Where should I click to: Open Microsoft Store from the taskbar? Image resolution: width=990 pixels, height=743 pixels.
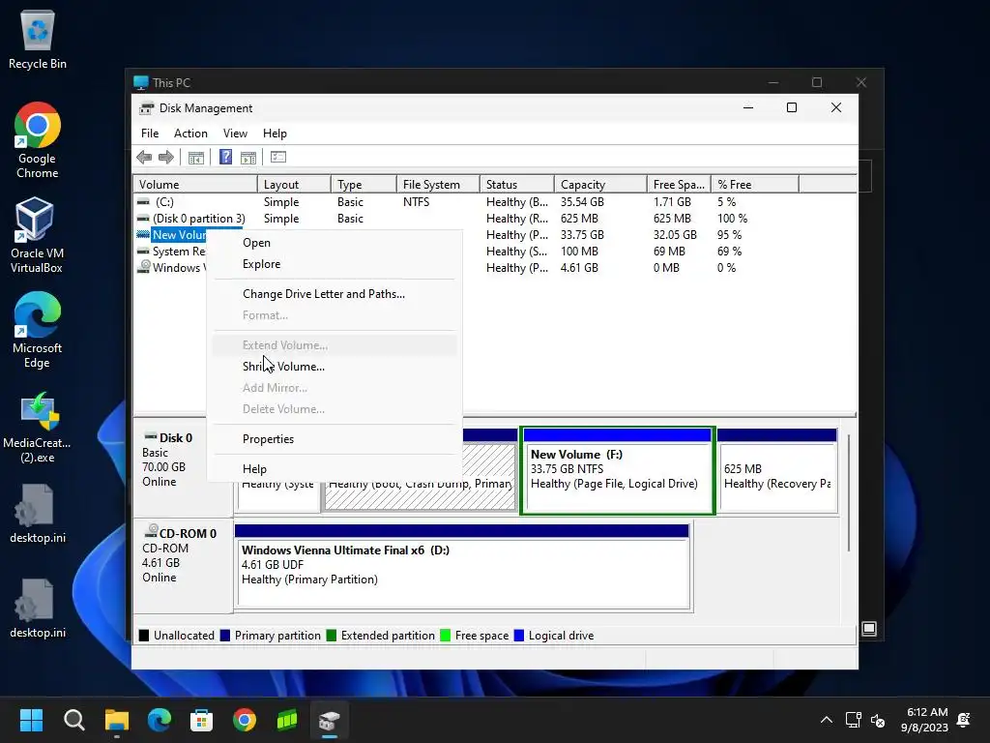[201, 720]
